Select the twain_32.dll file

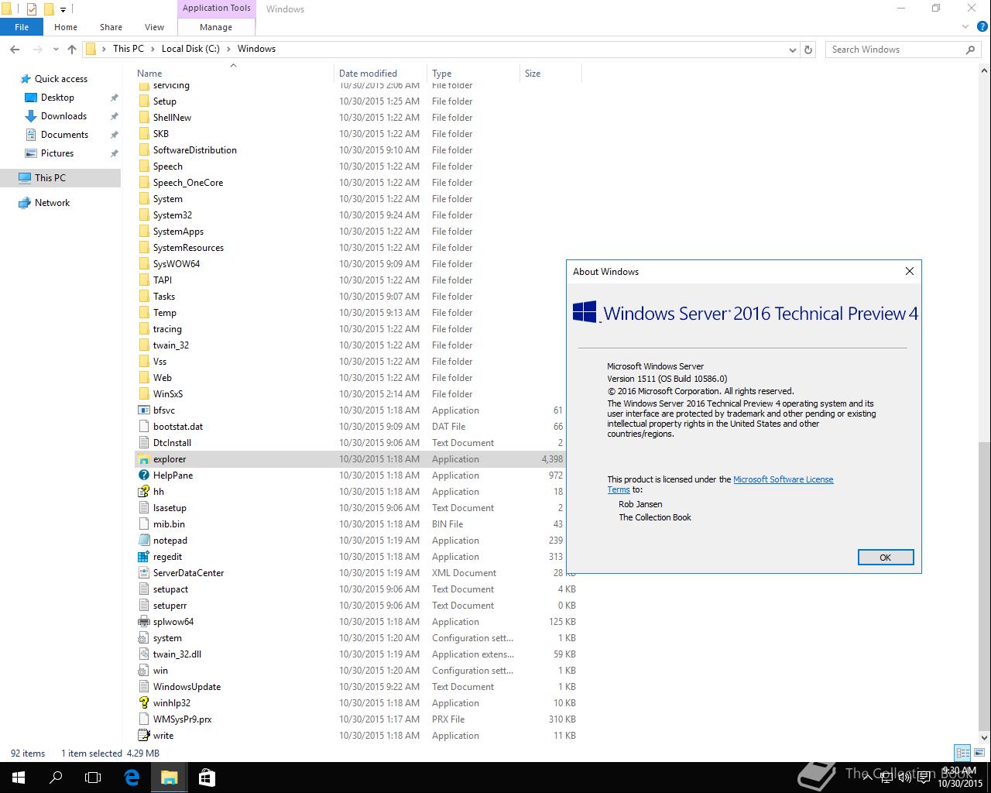point(177,654)
